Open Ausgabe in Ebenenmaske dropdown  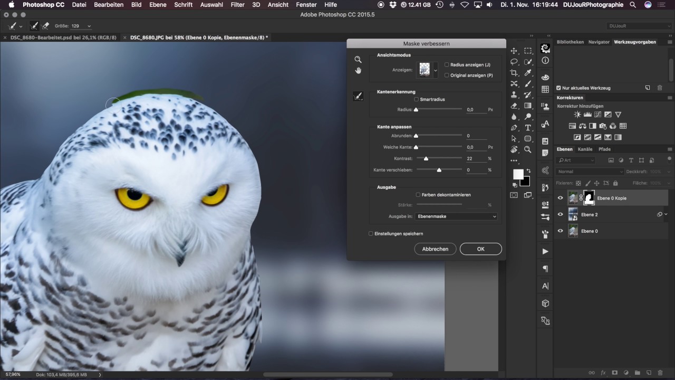(x=456, y=216)
